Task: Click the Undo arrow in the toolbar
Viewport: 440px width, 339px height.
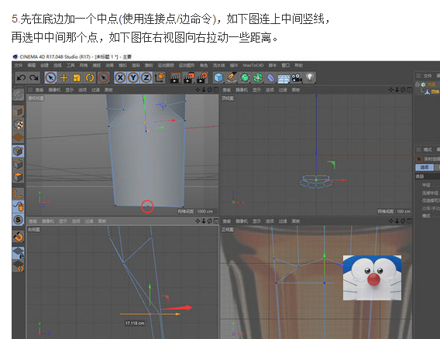Action: tap(21, 77)
